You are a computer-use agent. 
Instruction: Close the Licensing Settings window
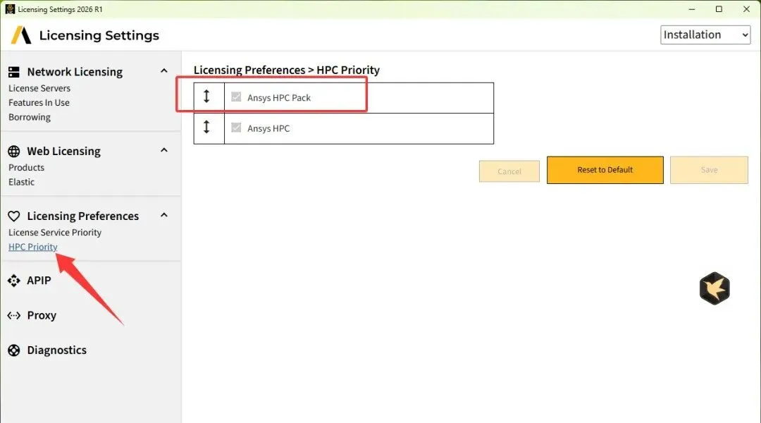[746, 9]
